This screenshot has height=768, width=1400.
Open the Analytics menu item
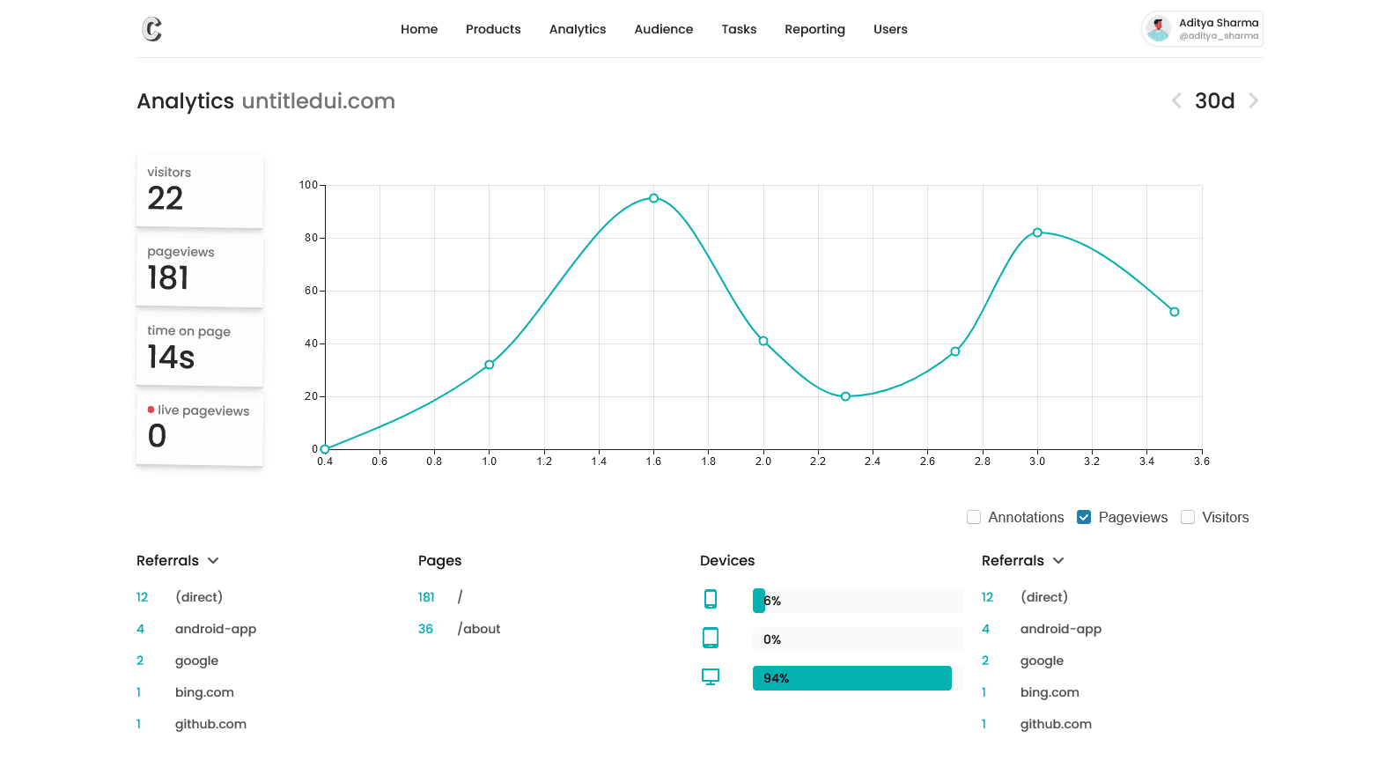click(x=578, y=29)
